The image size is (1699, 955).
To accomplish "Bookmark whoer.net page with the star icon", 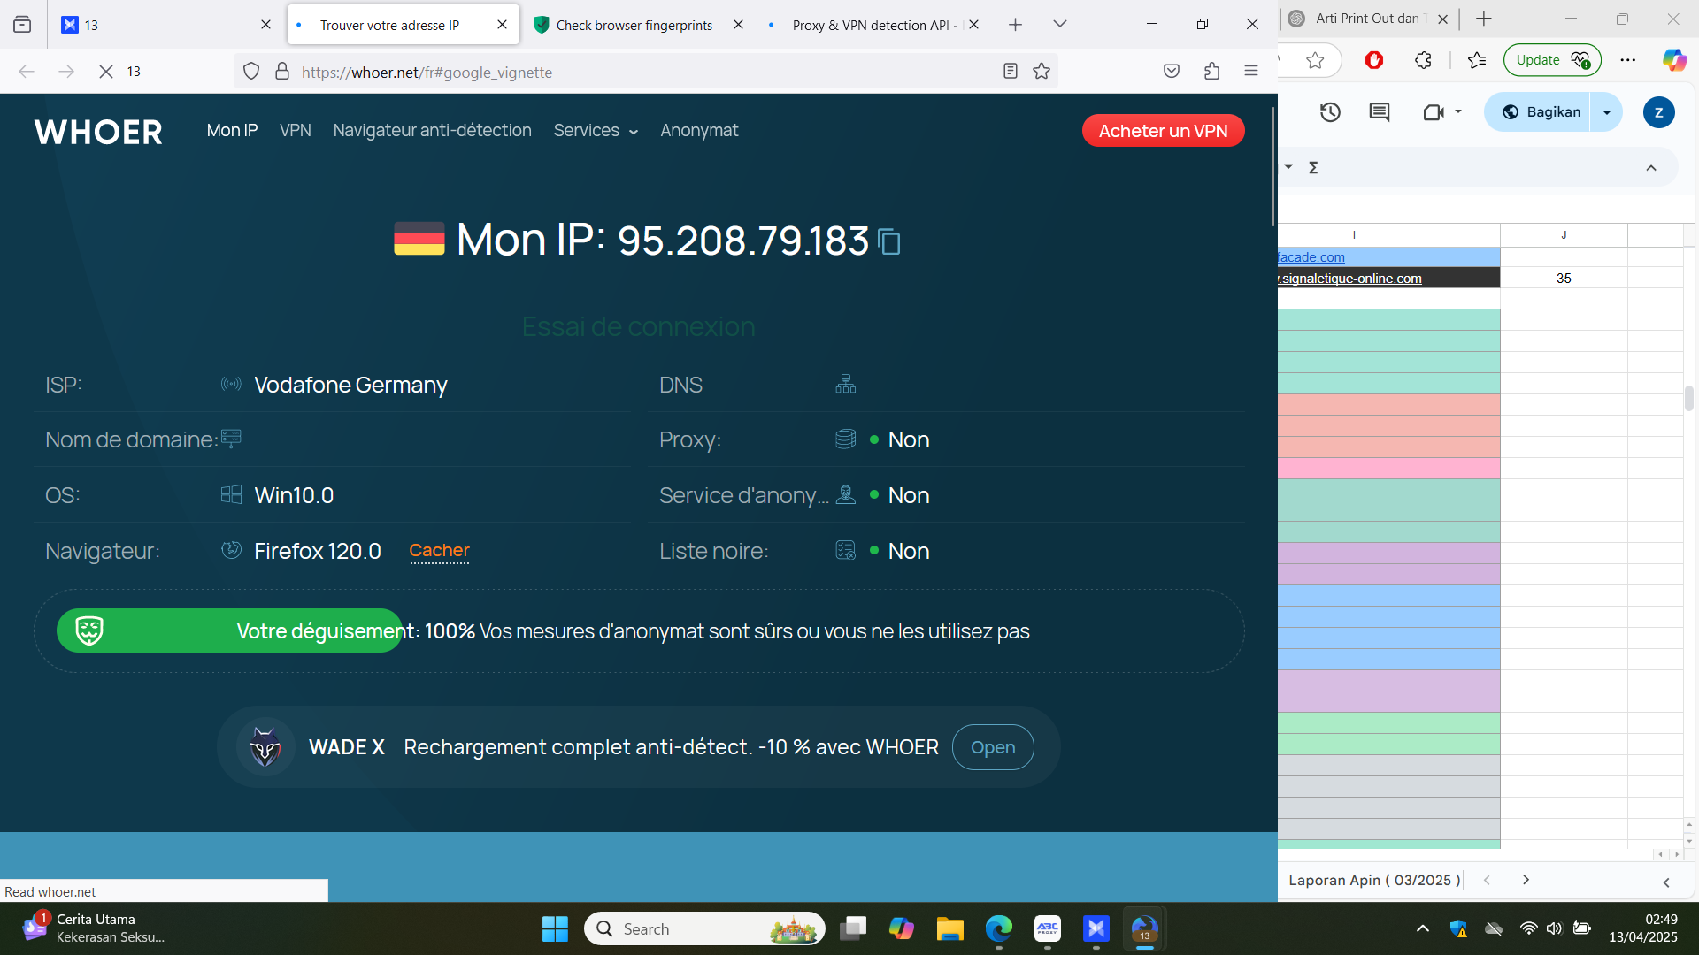I will 1042,72.
